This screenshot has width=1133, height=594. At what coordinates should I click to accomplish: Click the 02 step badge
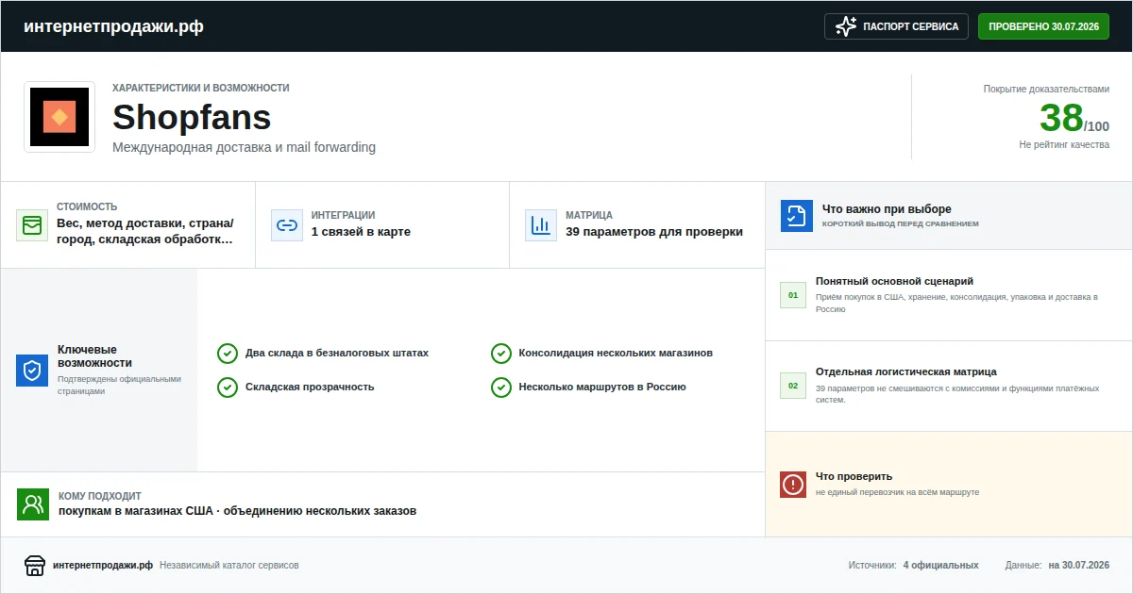793,386
